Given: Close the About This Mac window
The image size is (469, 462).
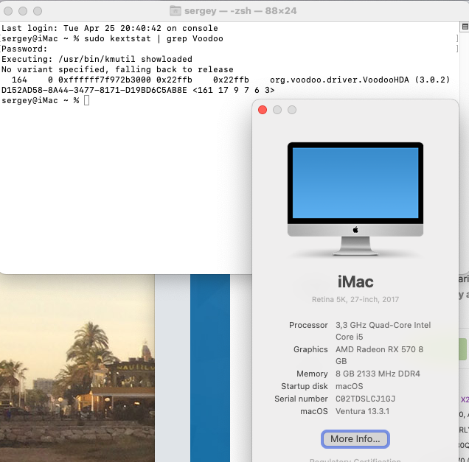Looking at the screenshot, I should [x=263, y=110].
